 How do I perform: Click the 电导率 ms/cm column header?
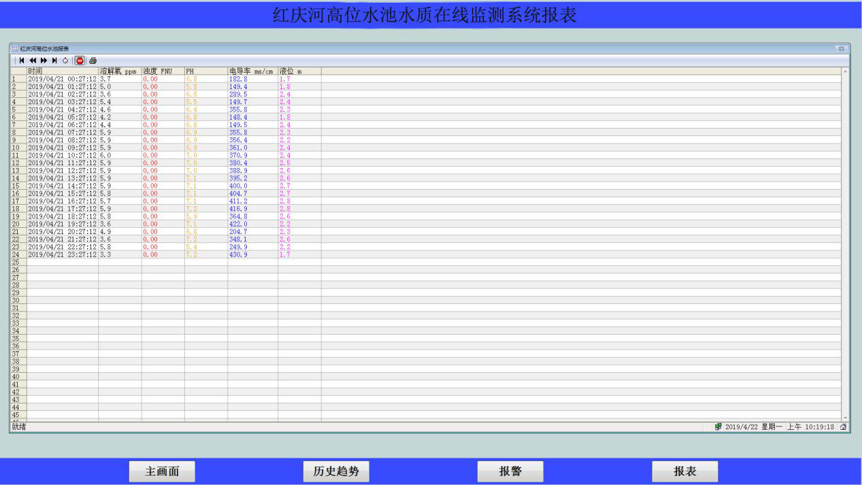[252, 71]
